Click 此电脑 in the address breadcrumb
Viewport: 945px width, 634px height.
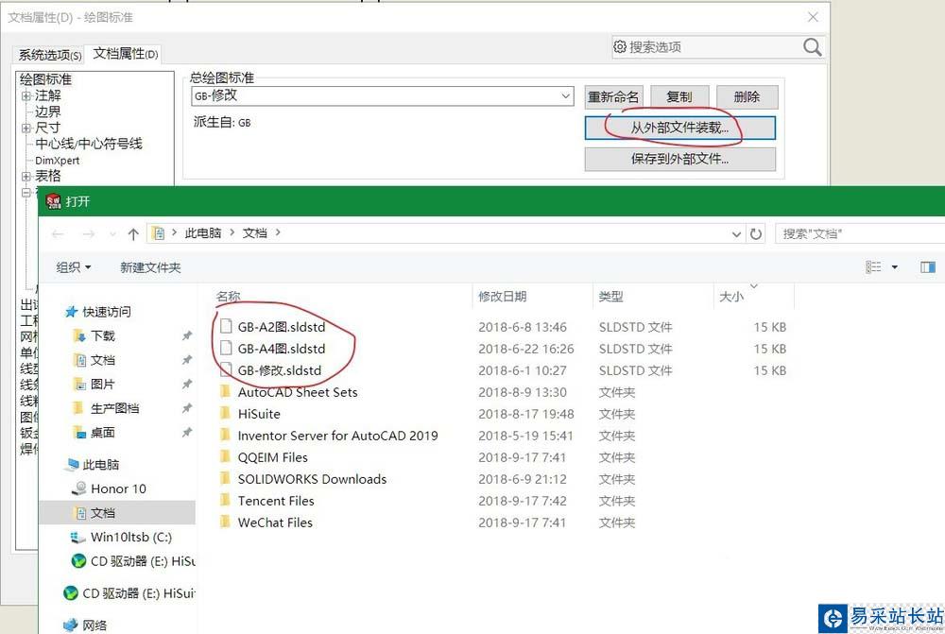tap(203, 233)
